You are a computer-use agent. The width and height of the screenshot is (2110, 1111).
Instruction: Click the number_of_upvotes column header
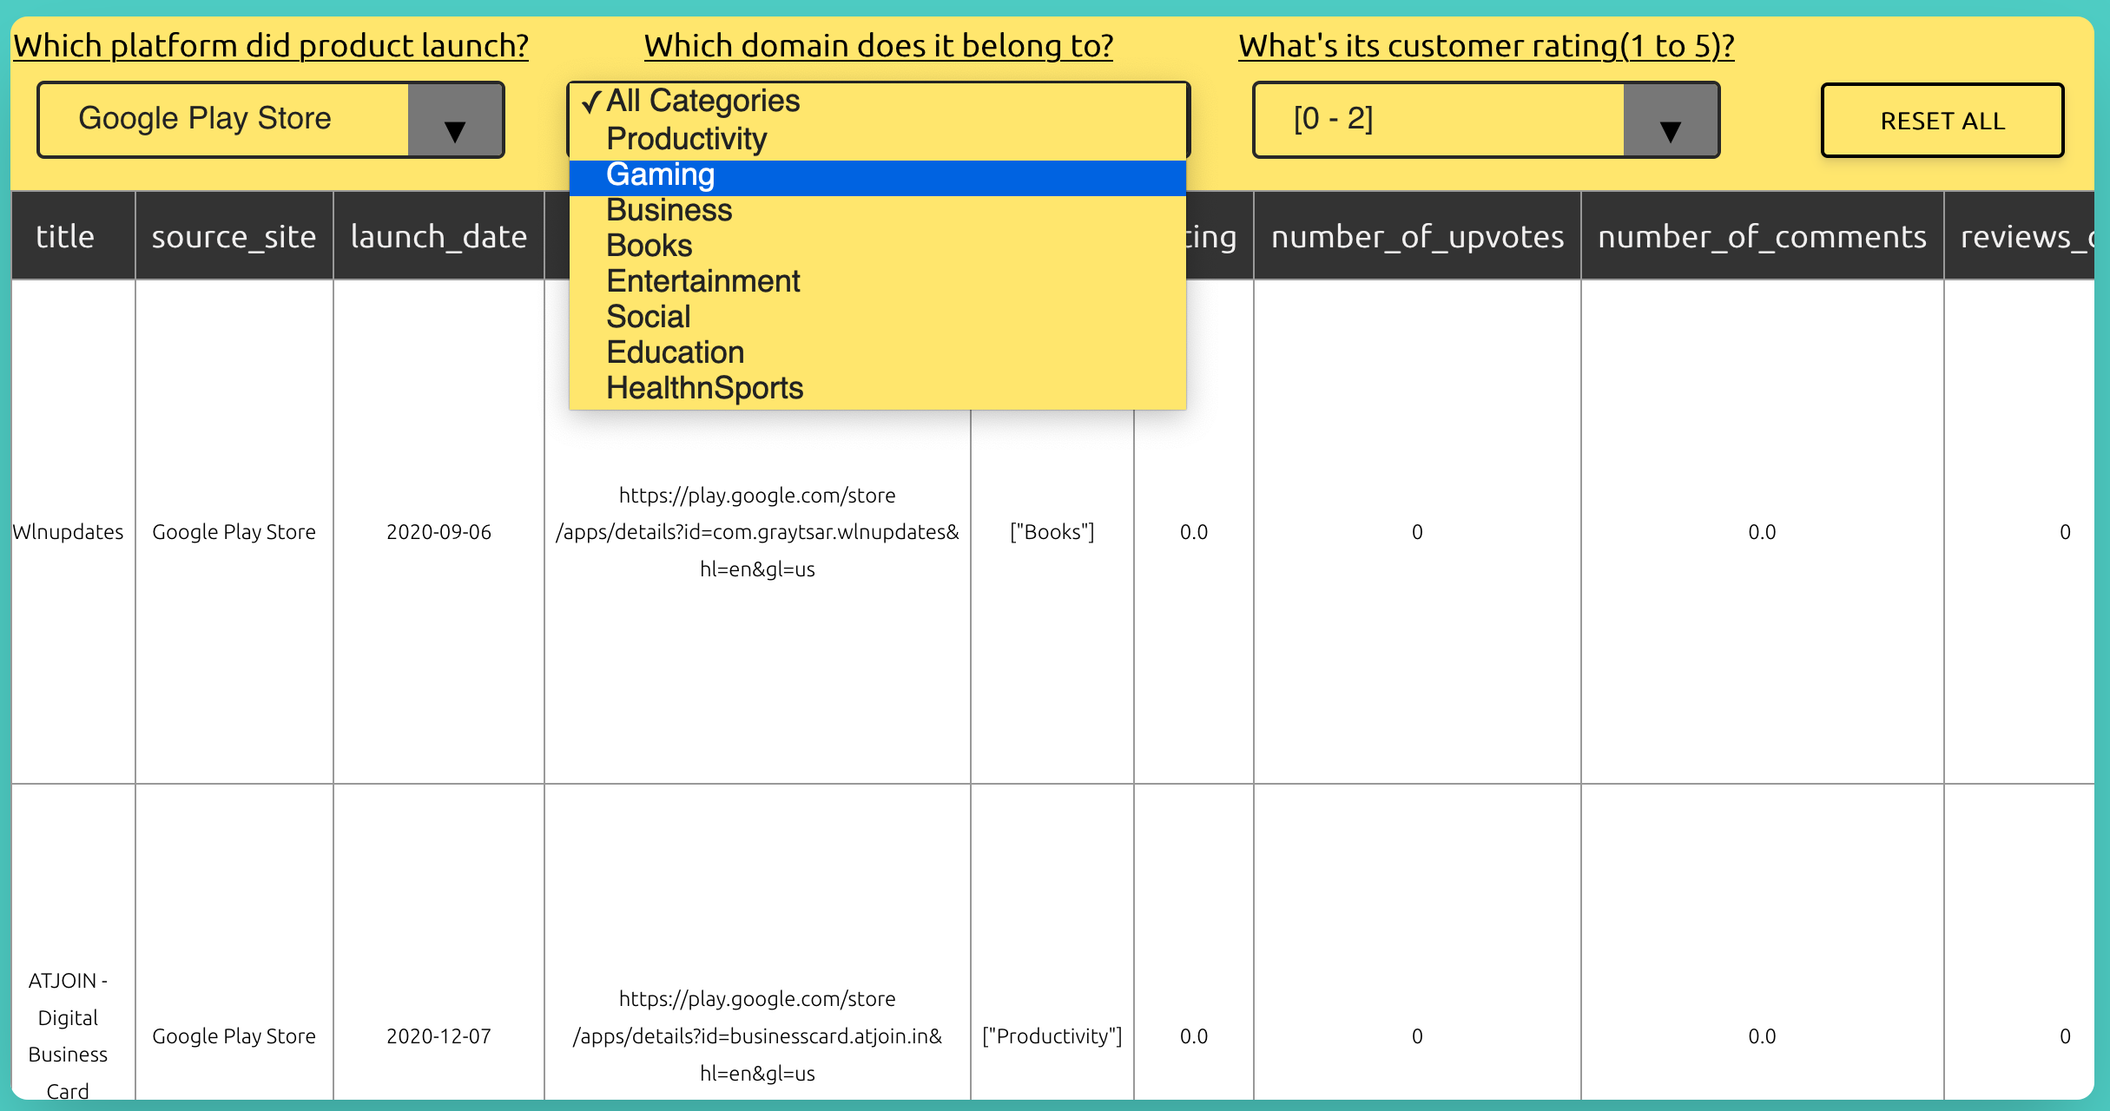(1417, 237)
